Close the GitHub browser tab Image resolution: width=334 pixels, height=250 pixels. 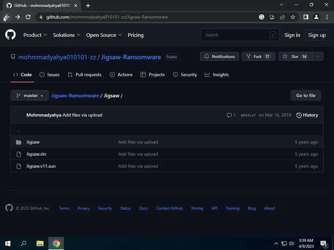pyautogui.click(x=76, y=6)
